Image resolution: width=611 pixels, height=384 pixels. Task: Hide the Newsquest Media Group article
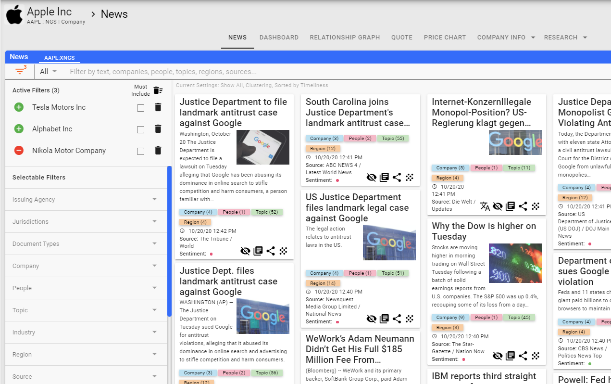372,319
